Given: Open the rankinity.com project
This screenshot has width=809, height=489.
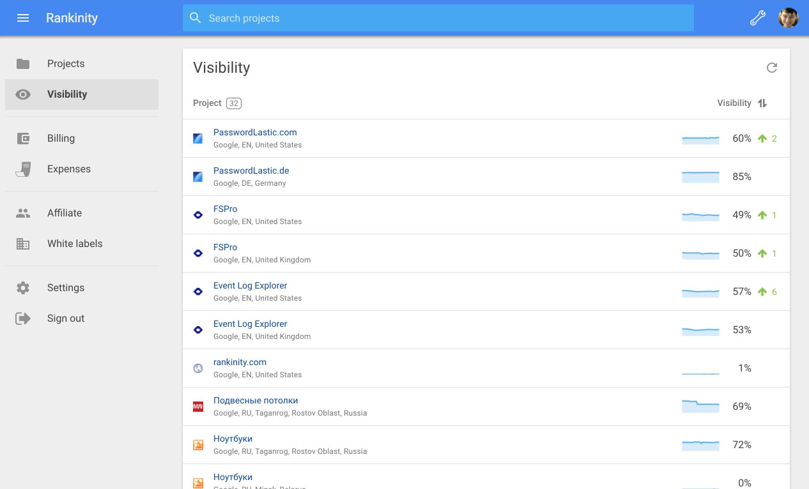Looking at the screenshot, I should click(240, 362).
